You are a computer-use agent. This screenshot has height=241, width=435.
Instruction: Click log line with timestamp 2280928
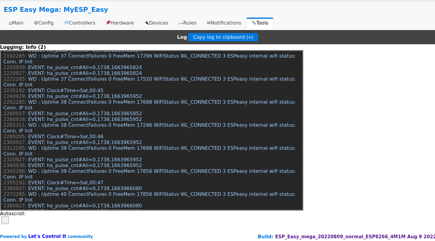(72, 119)
